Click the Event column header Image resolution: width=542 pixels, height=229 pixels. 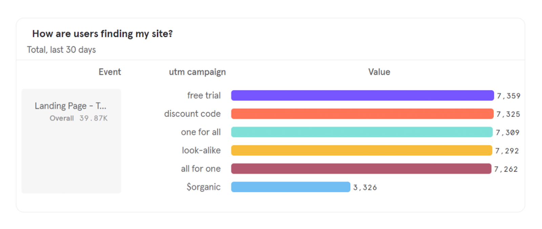coord(110,72)
